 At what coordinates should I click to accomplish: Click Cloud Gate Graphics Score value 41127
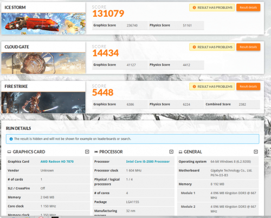click(131, 65)
